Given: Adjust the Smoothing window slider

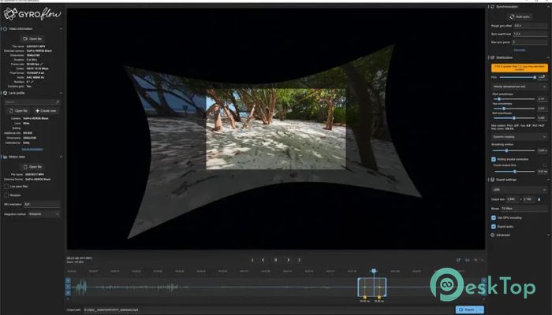Looking at the screenshot, I should (x=514, y=150).
